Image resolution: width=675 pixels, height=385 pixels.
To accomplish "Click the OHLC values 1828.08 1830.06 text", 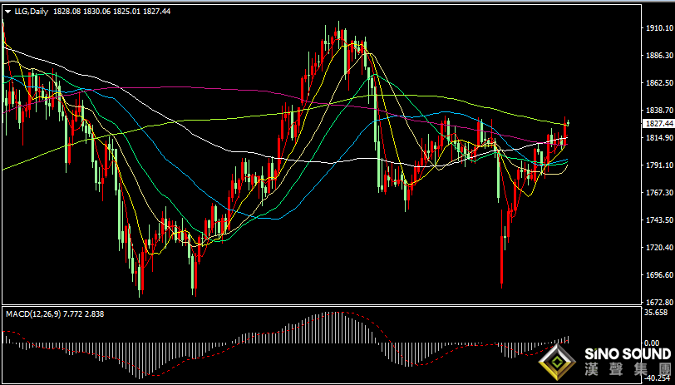I will click(81, 12).
